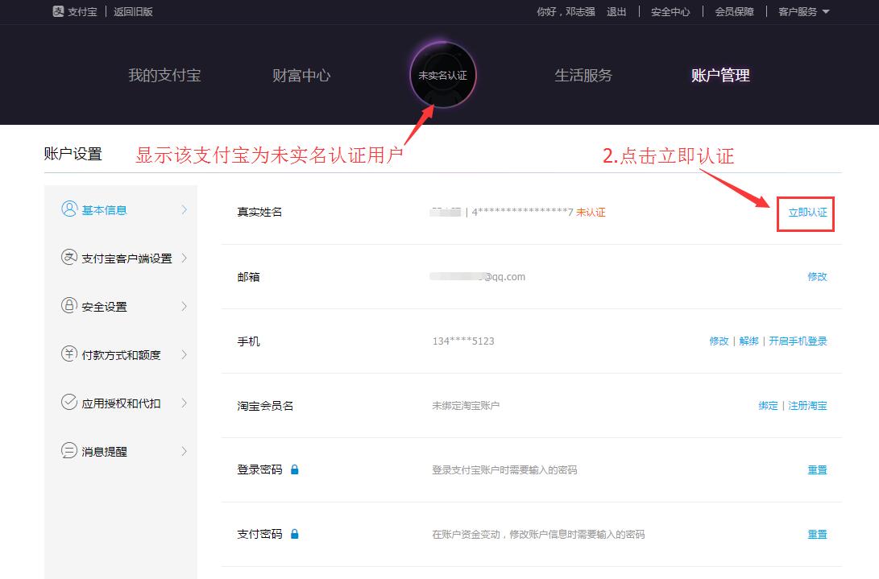The height and width of the screenshot is (579, 879).
Task: Open the 财富中心 nav tab
Action: [301, 75]
